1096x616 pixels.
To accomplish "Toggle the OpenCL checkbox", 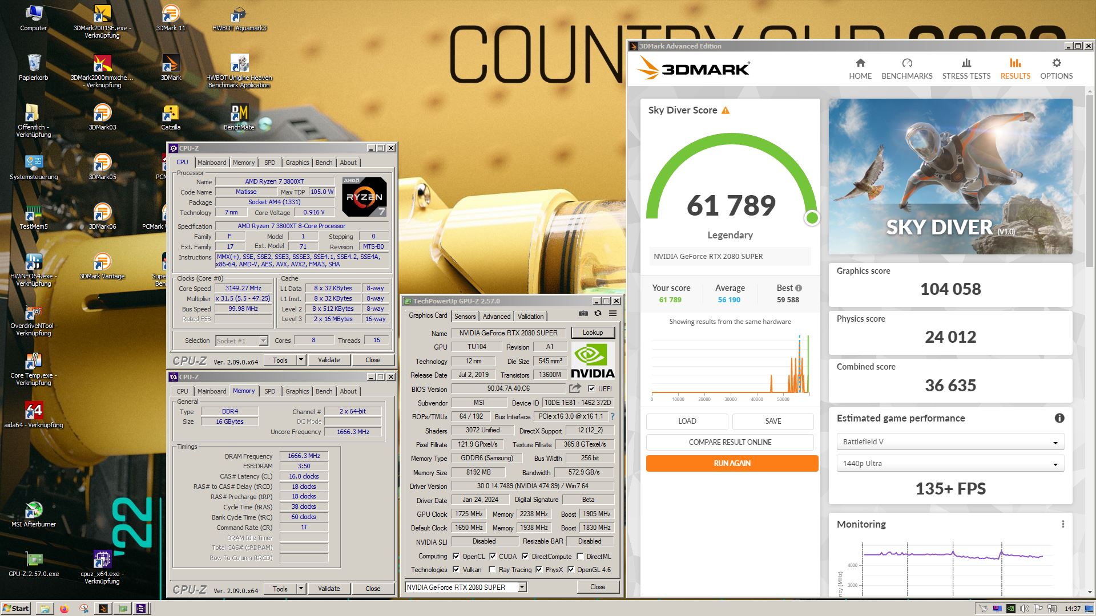I will [x=456, y=556].
